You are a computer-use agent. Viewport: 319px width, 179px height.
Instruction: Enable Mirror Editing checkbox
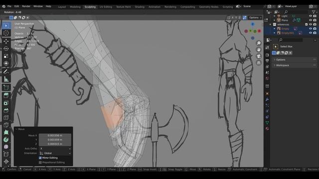click(x=40, y=158)
